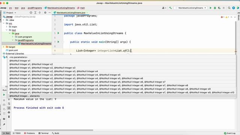Click the error count indicator in editor

click(222, 17)
